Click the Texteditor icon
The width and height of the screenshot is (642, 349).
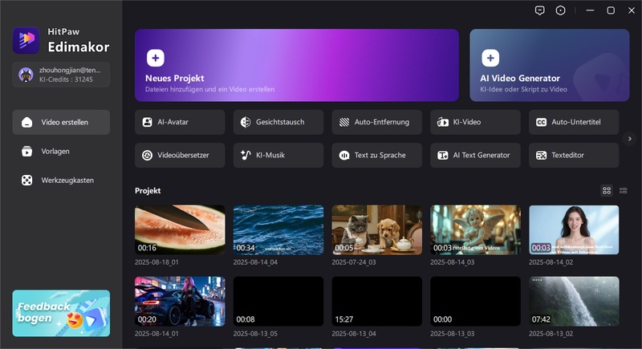pyautogui.click(x=541, y=155)
